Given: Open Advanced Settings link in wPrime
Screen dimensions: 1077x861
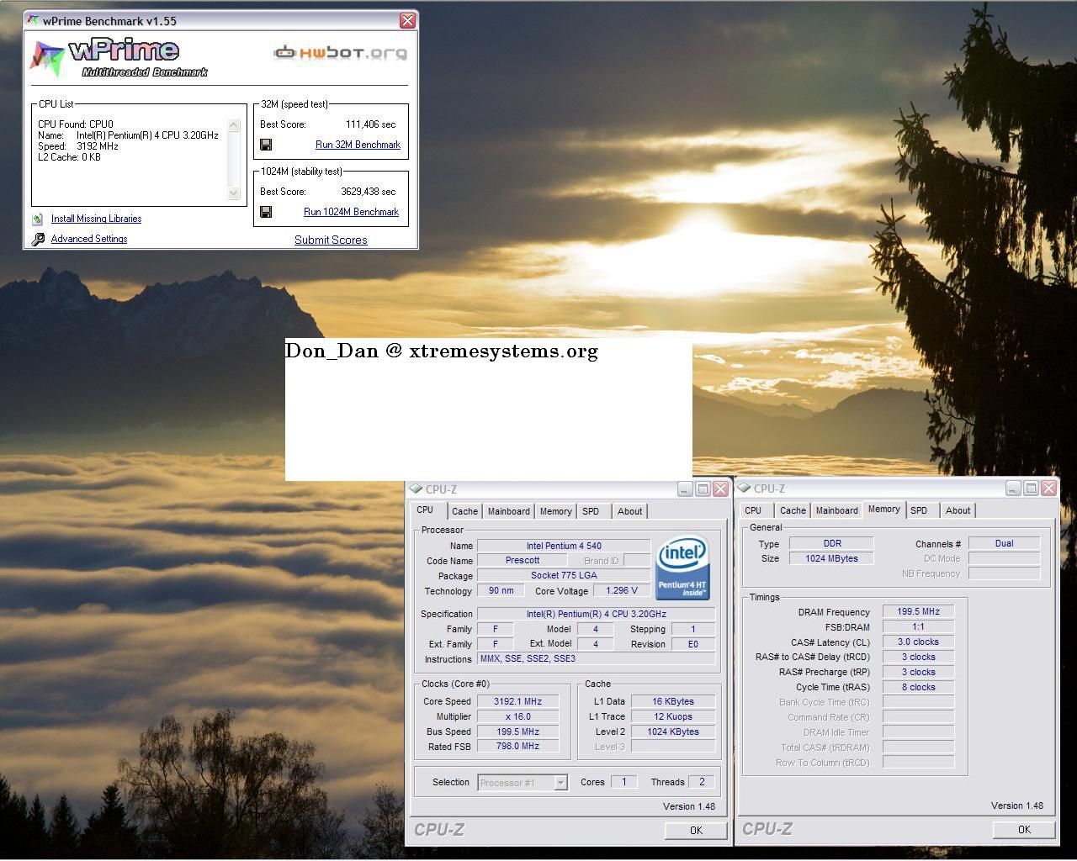Looking at the screenshot, I should pyautogui.click(x=89, y=239).
